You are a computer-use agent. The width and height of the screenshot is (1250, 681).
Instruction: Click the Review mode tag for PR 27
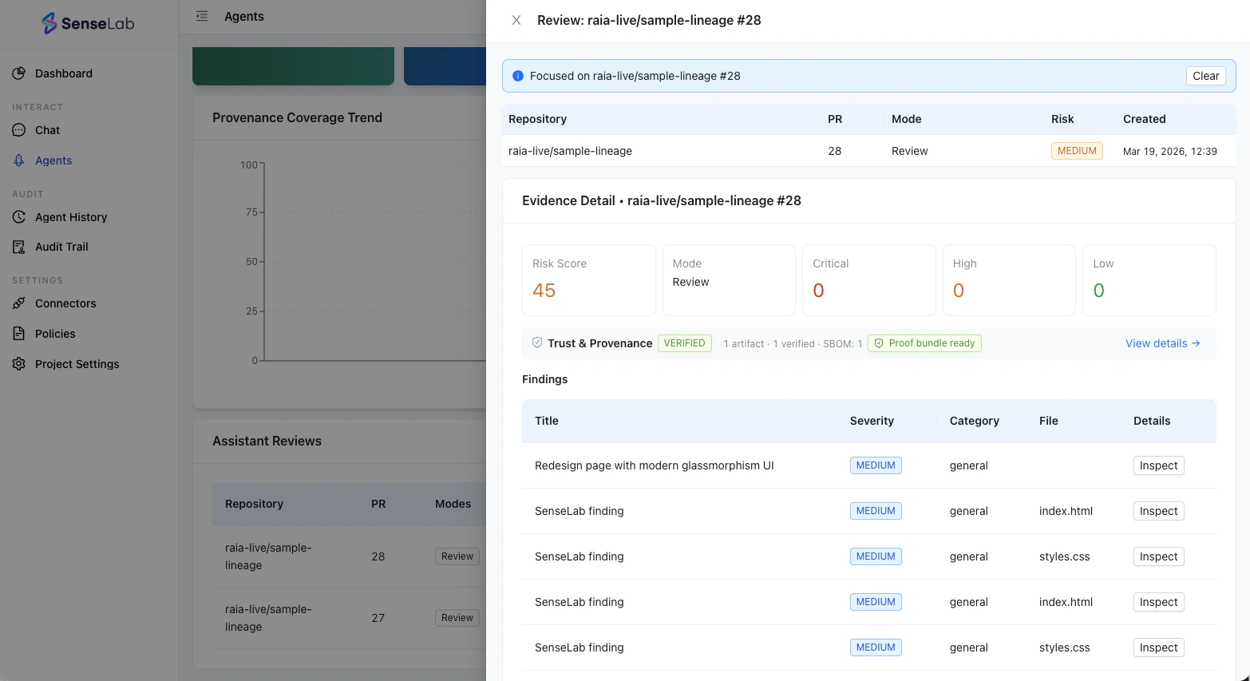(x=457, y=618)
